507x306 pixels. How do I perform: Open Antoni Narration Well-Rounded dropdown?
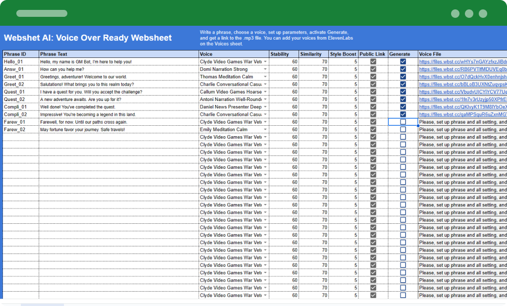(x=265, y=100)
